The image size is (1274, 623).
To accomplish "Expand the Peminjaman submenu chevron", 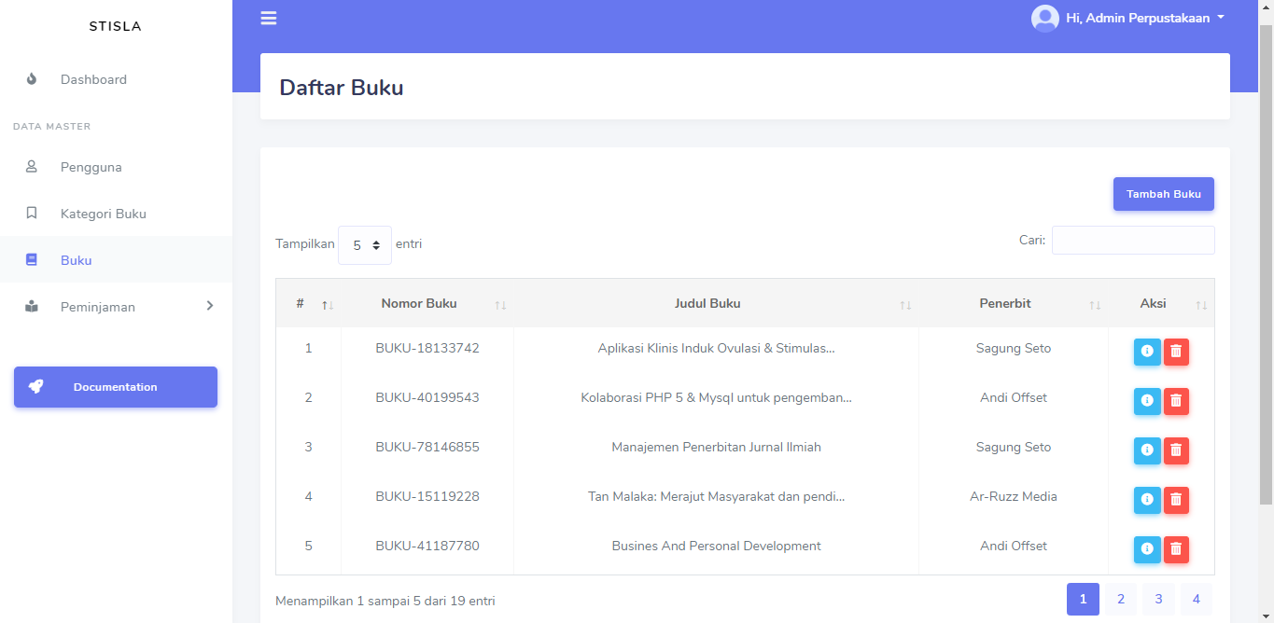I will coord(209,305).
